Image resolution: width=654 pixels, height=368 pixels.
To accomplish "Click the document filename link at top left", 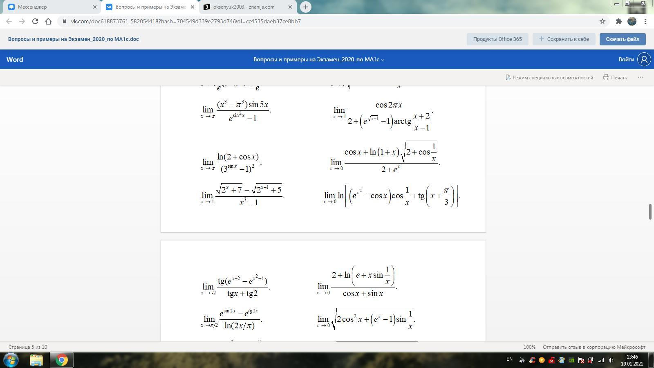I will point(74,39).
